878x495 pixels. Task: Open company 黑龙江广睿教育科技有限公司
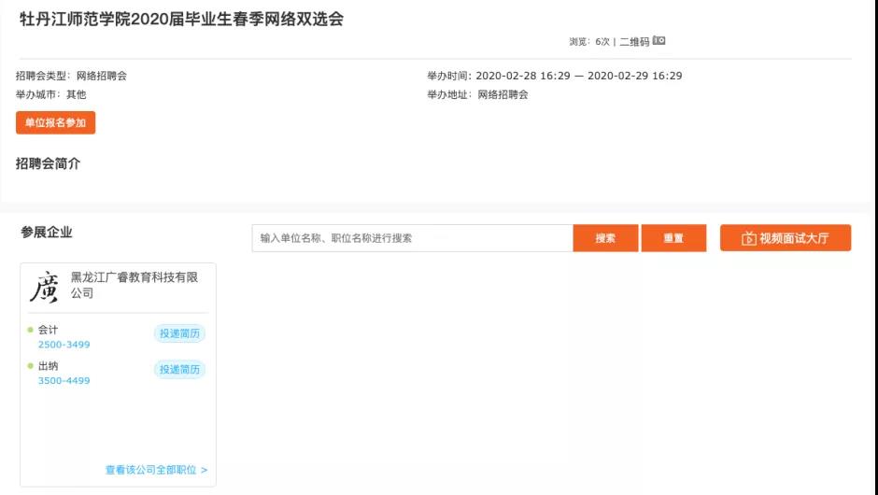pos(135,285)
